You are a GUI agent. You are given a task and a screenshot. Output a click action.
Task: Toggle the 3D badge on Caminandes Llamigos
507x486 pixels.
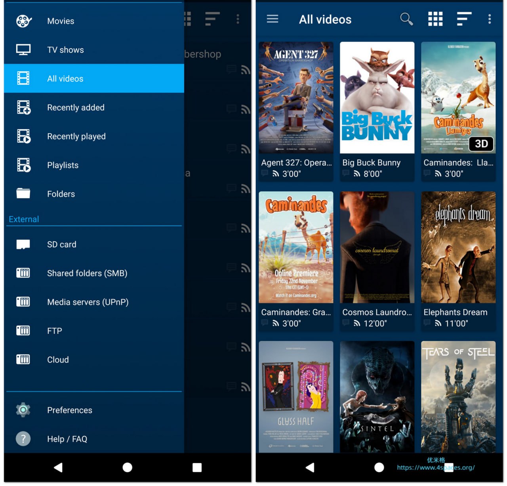pos(481,144)
